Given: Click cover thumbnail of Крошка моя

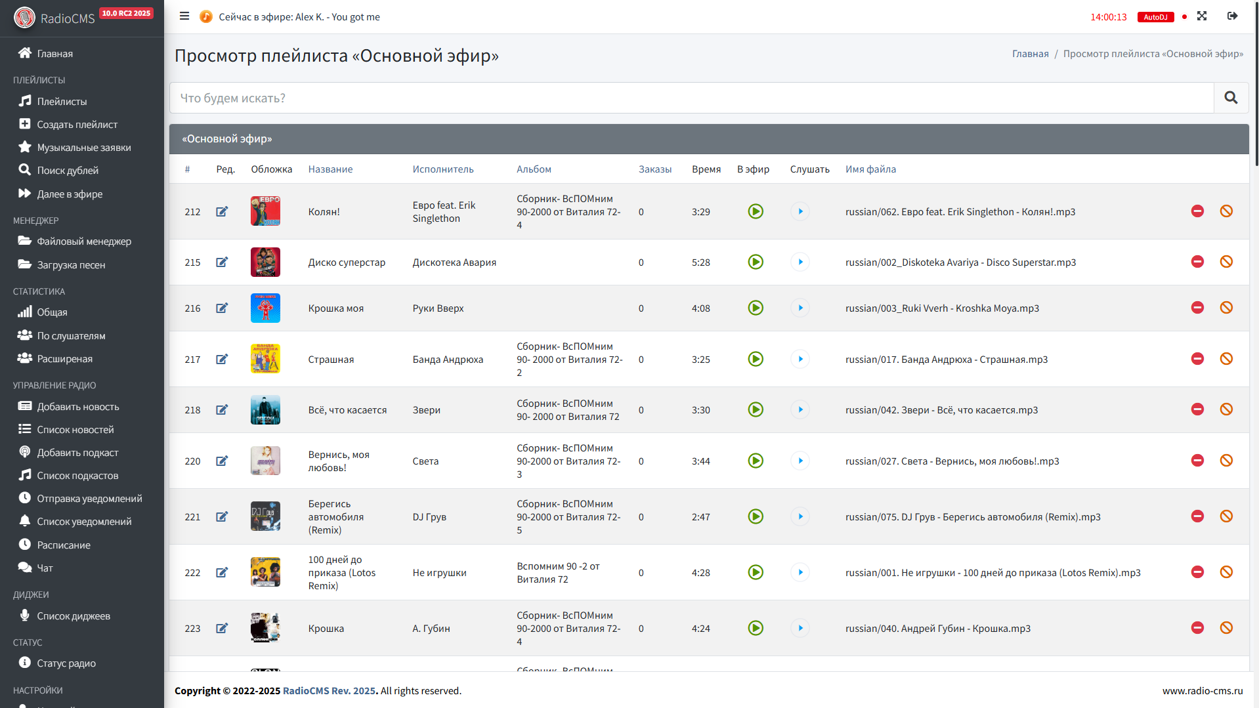Looking at the screenshot, I should [x=265, y=308].
